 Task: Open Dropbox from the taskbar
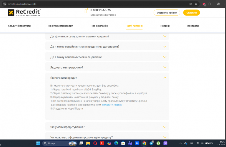pyautogui.click(x=137, y=143)
